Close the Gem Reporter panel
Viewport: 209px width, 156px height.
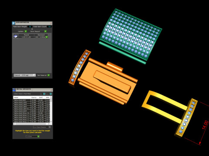pos(51,23)
